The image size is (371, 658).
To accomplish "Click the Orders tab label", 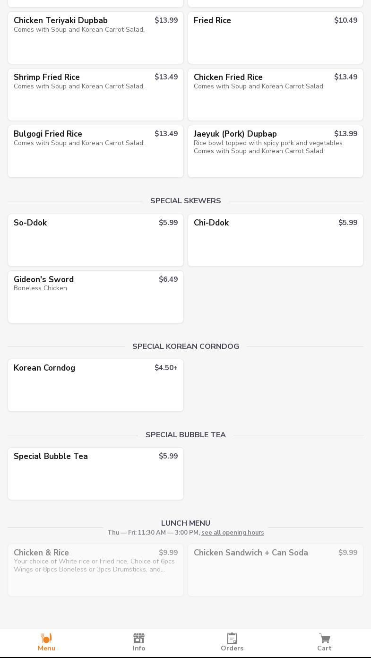I will [x=232, y=649].
